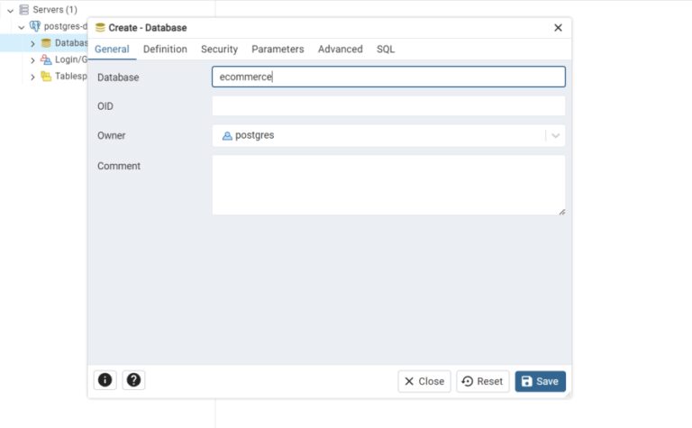
Task: Click the Comment textarea resize handle
Action: pyautogui.click(x=562, y=212)
